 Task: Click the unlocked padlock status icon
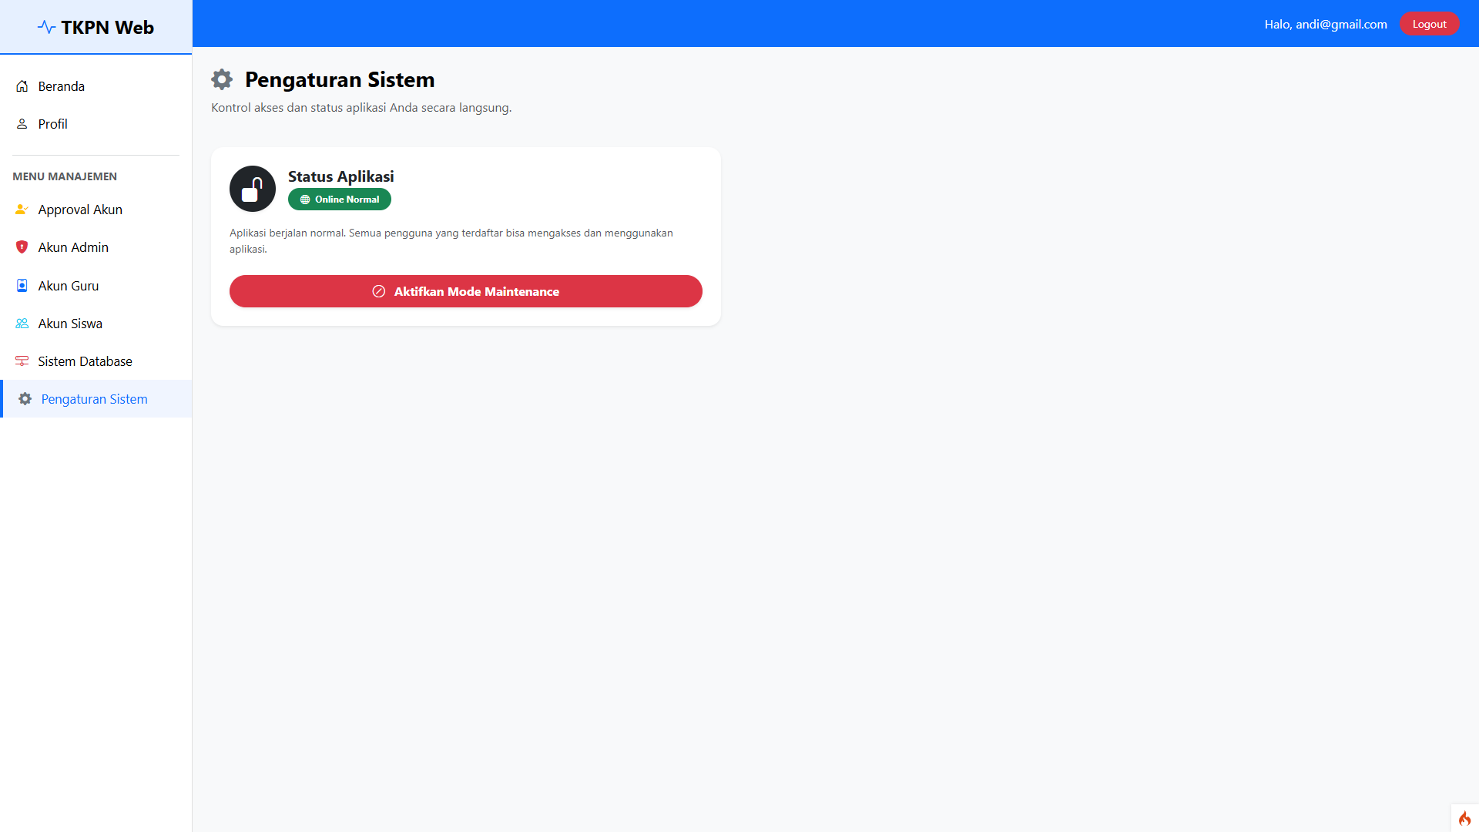(x=253, y=189)
